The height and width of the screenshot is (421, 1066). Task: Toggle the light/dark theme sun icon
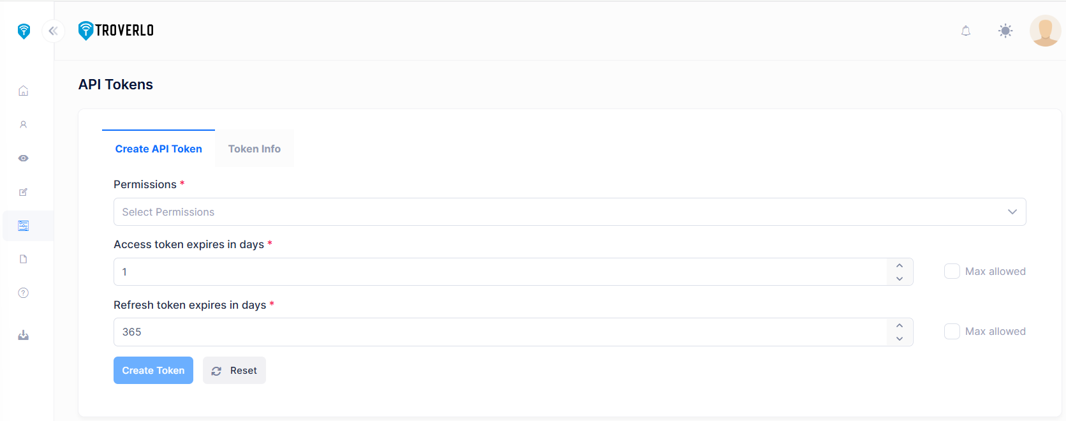[1005, 31]
